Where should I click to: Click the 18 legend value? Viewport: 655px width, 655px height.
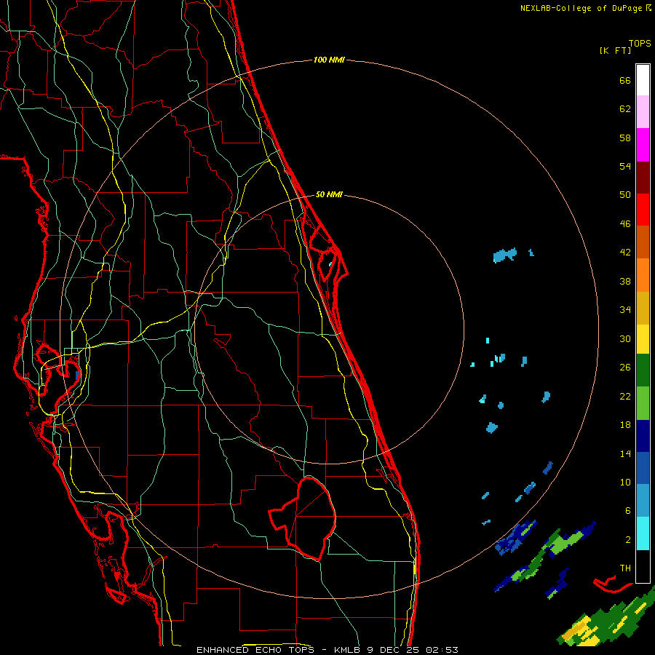coord(625,425)
